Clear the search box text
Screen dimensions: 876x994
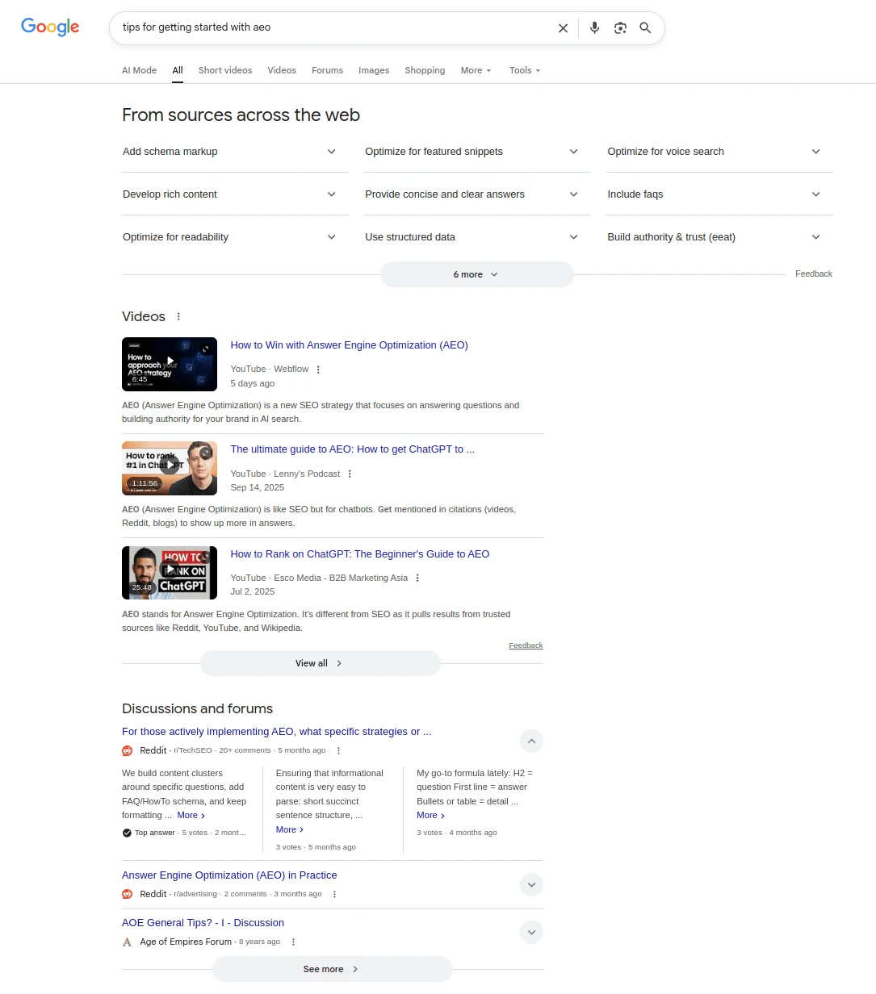[563, 28]
